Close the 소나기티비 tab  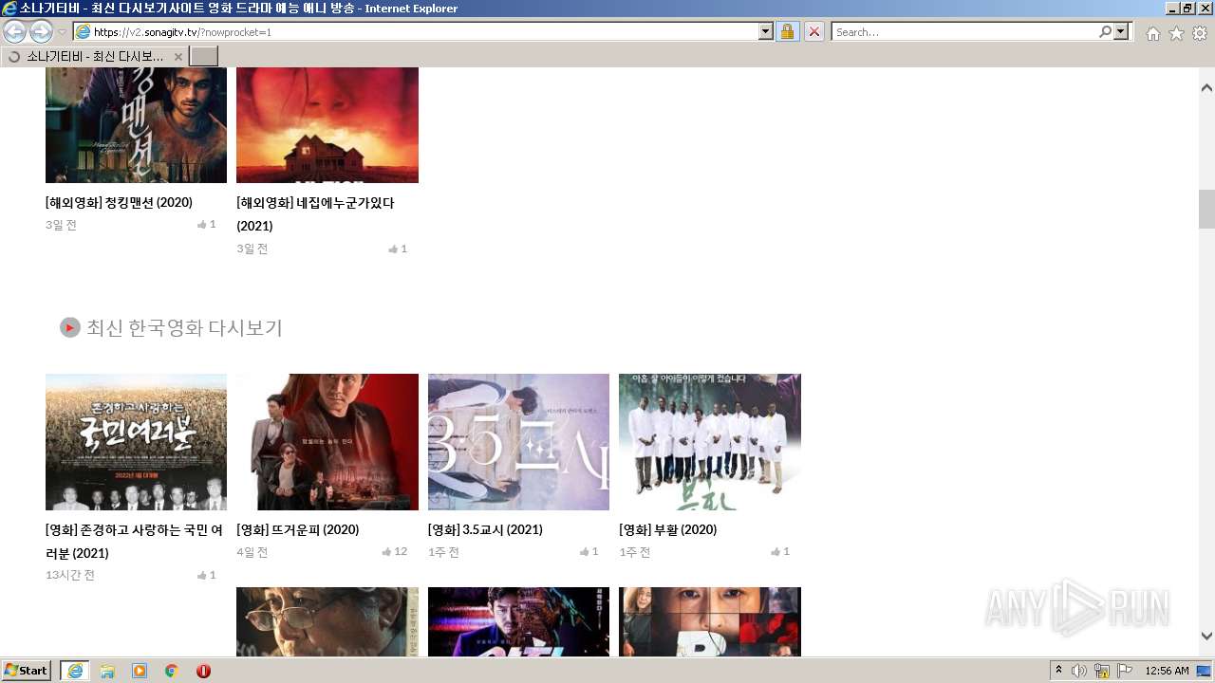pos(178,57)
